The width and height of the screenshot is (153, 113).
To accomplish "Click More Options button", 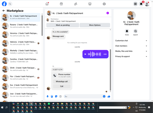I will [95, 25].
